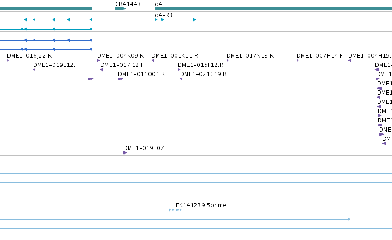This screenshot has width=392, height=240.
Task: Select the arrow glyph under DME1-004H19
Action: pyautogui.click(x=349, y=60)
